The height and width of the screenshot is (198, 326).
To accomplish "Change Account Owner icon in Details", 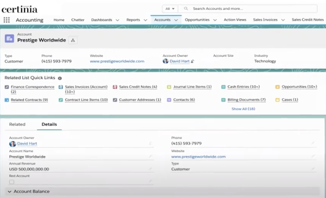I will coord(150,143).
